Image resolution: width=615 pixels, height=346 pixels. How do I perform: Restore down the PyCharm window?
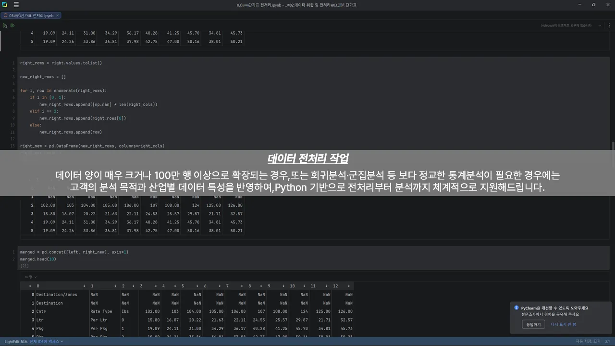click(x=594, y=5)
